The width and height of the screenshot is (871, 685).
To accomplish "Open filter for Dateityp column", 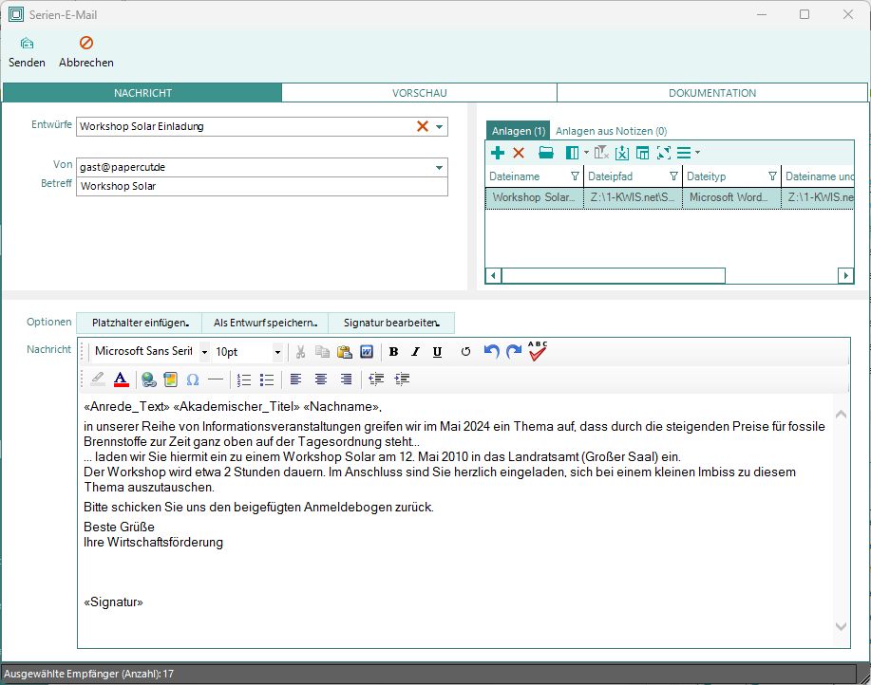I will point(772,176).
